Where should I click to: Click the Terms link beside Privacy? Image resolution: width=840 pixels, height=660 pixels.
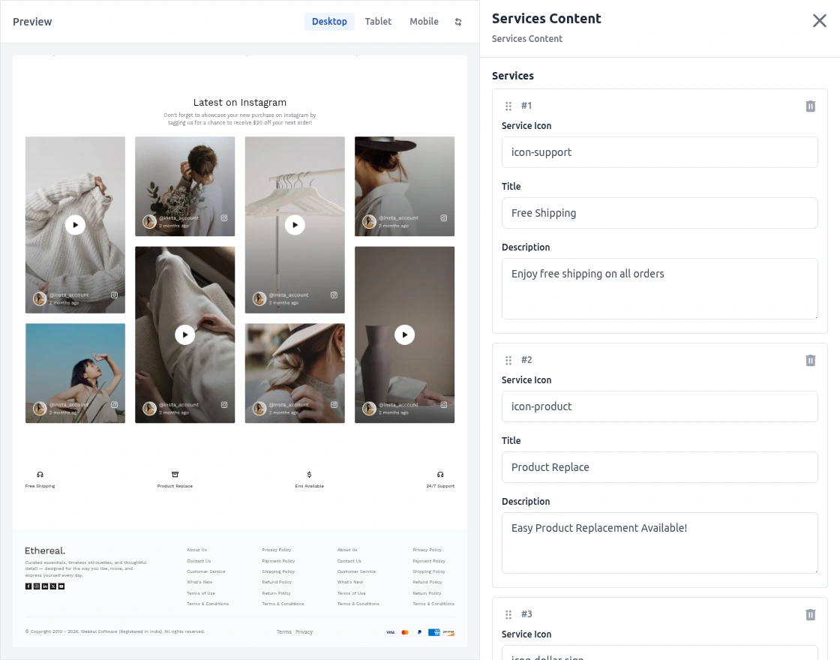pos(284,632)
